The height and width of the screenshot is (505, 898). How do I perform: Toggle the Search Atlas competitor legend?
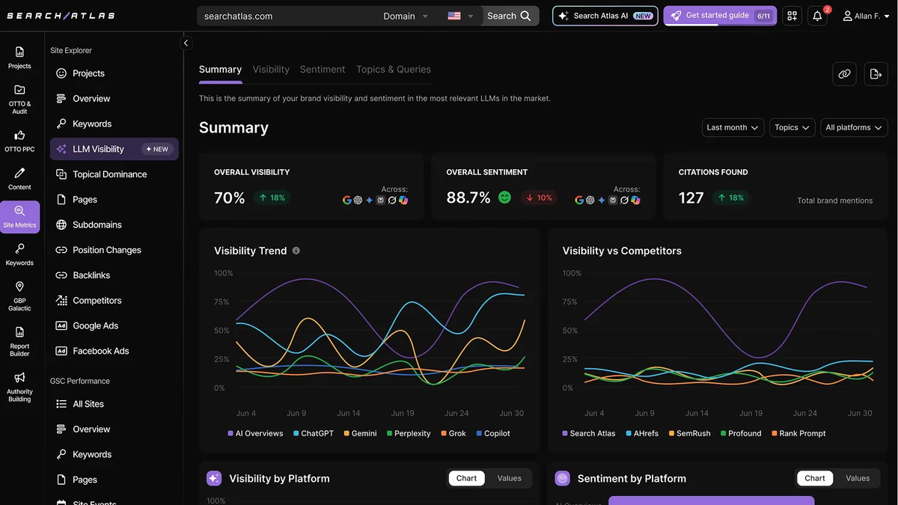589,433
